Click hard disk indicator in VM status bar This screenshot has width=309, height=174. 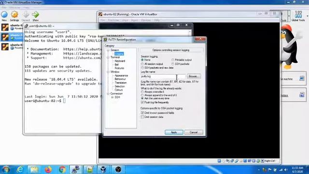pyautogui.click(x=219, y=161)
